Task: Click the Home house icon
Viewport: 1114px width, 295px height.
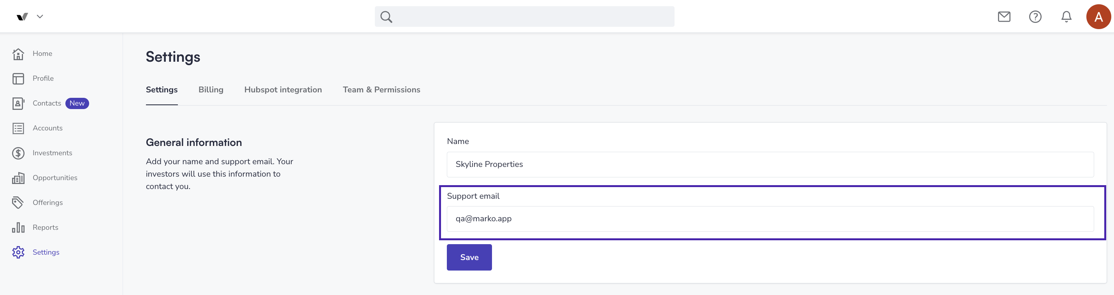Action: pyautogui.click(x=18, y=54)
